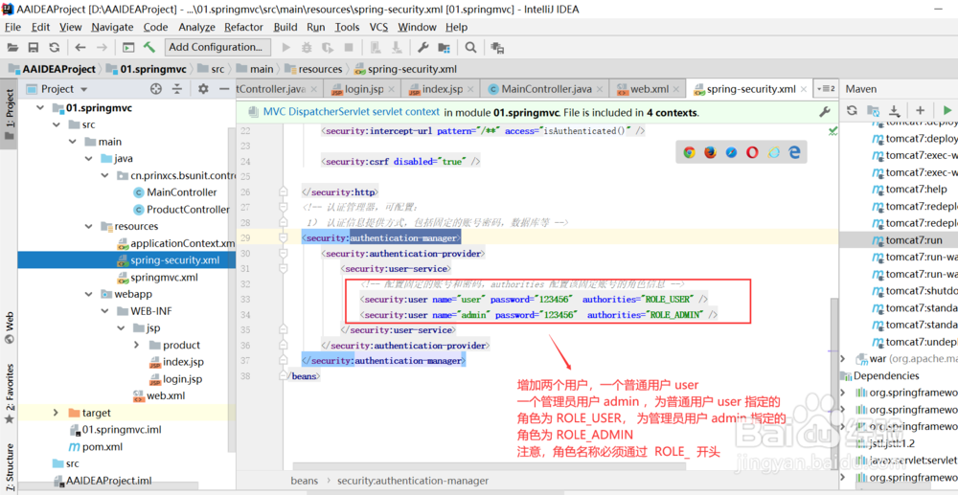This screenshot has height=495, width=958.
Task: Open in Firefox browser icon
Action: point(710,152)
